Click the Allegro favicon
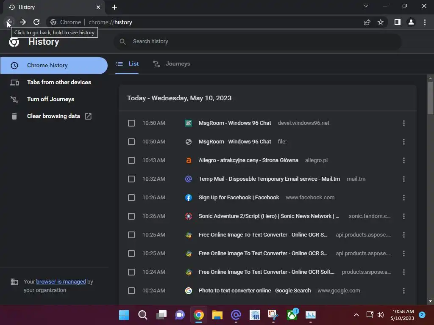 189,160
